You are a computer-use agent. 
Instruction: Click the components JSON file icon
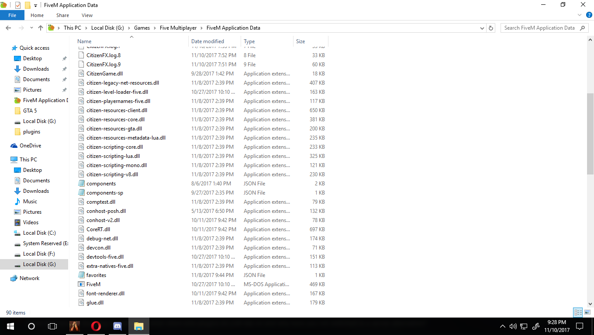pyautogui.click(x=81, y=184)
